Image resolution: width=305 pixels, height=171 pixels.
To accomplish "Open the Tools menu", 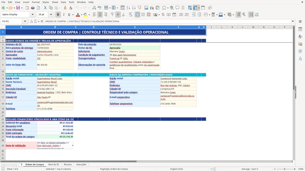I will point(71,2).
